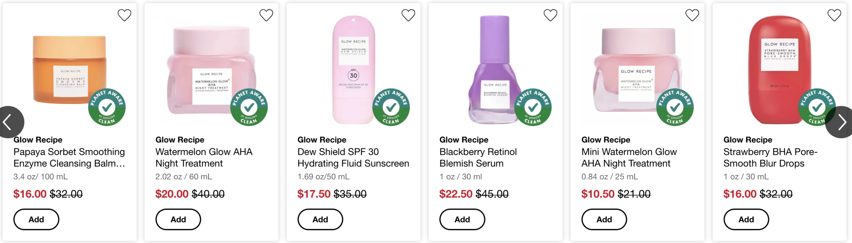This screenshot has width=852, height=243.
Task: Click heart icon on Strawberry BHA Blur Drops
Action: coord(834,15)
